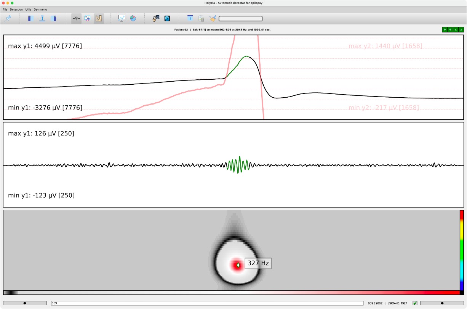Open the File menu
This screenshot has width=467, height=309.
(x=5, y=9)
